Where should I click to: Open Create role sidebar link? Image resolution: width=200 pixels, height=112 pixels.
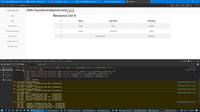[12, 36]
